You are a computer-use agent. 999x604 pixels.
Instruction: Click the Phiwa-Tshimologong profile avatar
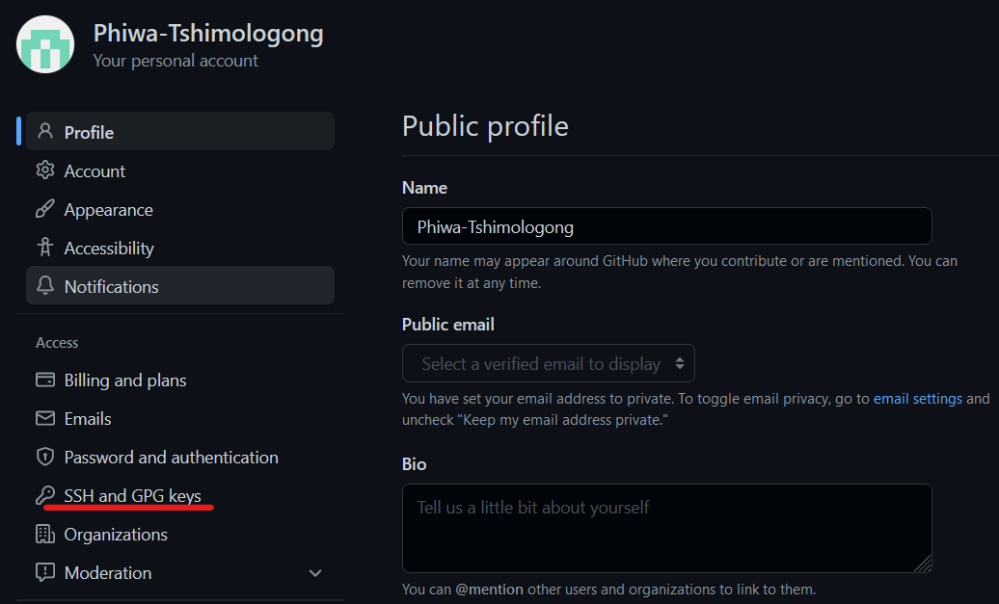(x=45, y=44)
